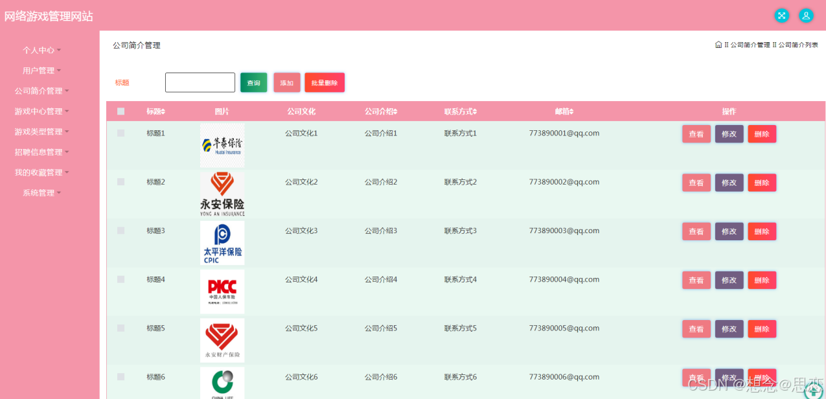Select the 公司介绍4 cell
This screenshot has height=399, width=826.
(x=381, y=279)
